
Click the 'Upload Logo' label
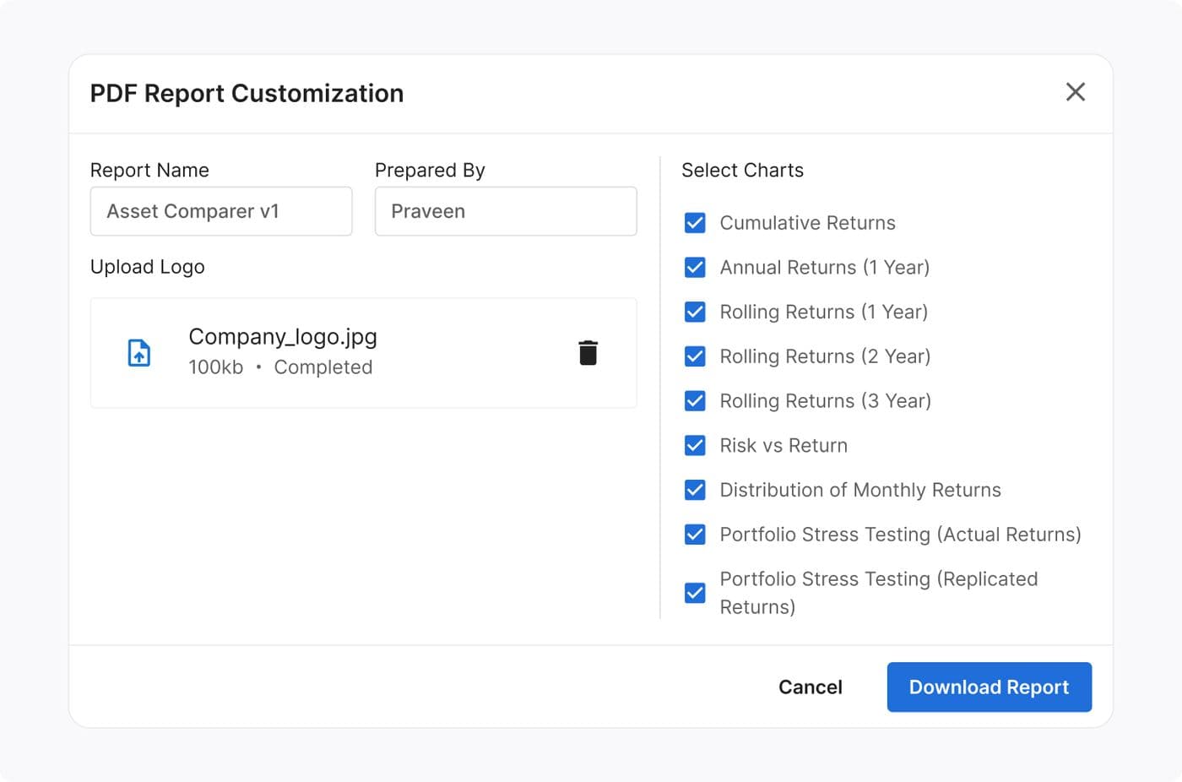(148, 267)
